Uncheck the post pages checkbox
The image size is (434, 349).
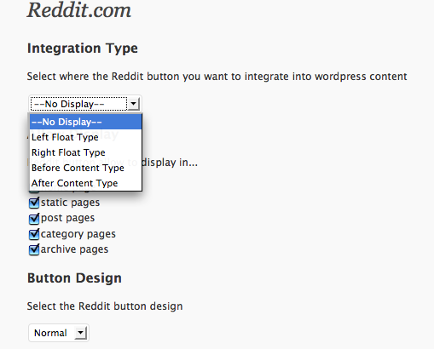pos(34,218)
